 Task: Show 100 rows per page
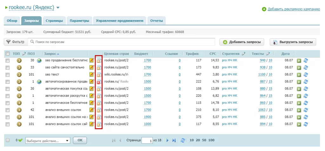tap(211, 140)
